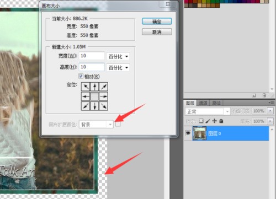Viewport: 276px width, 199px height.
Task: Close the 画布大小 dialog with X
Action: click(168, 4)
